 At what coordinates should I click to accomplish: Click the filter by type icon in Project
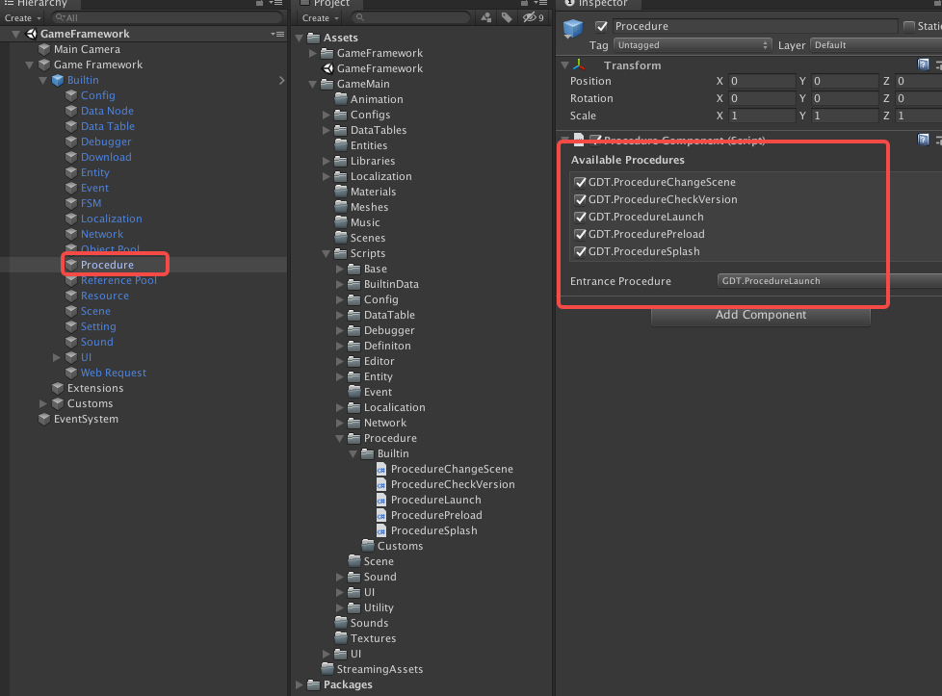(486, 17)
